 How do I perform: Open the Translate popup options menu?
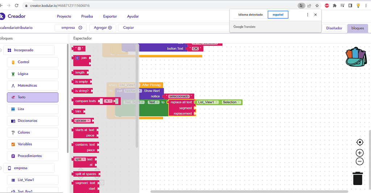point(308,15)
